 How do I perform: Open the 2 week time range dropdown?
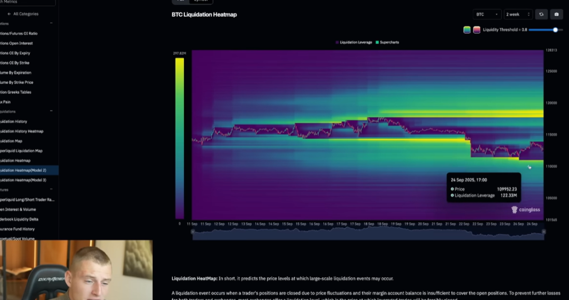[518, 14]
